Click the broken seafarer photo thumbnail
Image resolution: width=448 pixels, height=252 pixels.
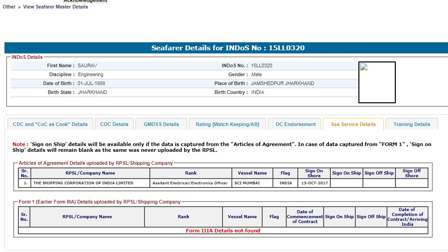click(x=377, y=82)
